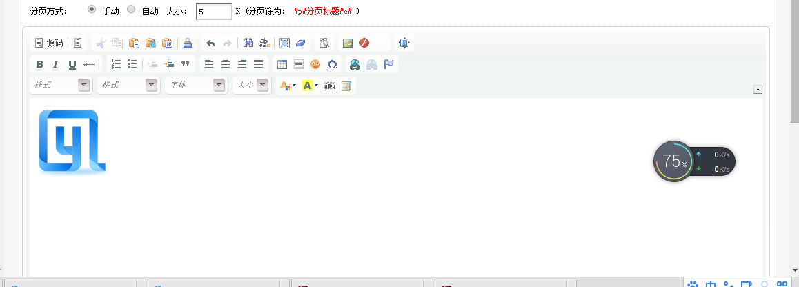
Task: Open the 格式 format dropdown
Action: click(x=128, y=86)
